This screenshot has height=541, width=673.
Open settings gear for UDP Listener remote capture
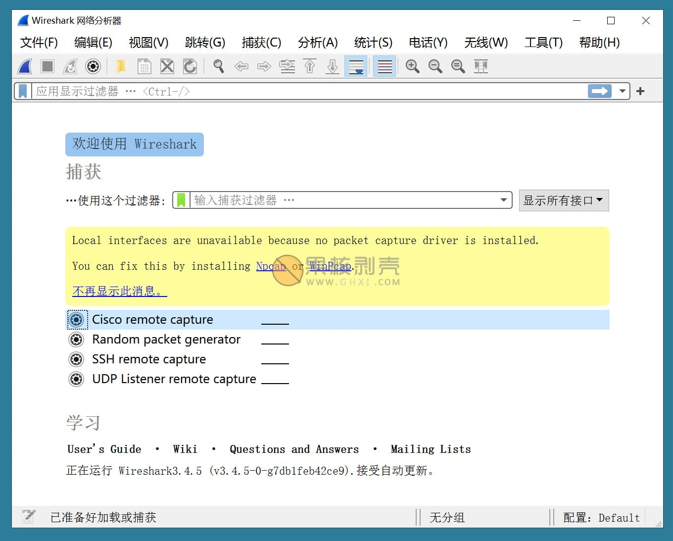pos(76,379)
